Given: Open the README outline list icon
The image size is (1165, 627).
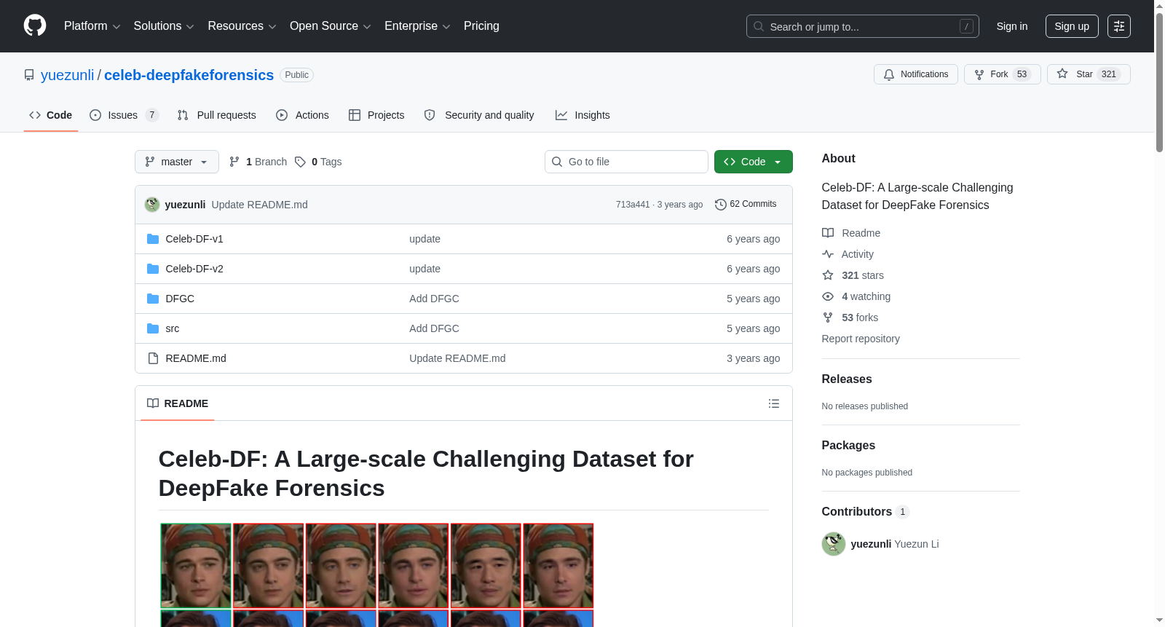Looking at the screenshot, I should click(774, 403).
